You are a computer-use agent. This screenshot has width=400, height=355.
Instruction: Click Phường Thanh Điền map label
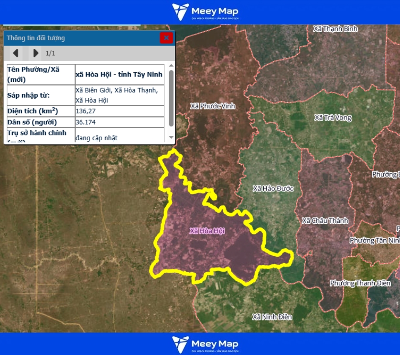pos(360,283)
